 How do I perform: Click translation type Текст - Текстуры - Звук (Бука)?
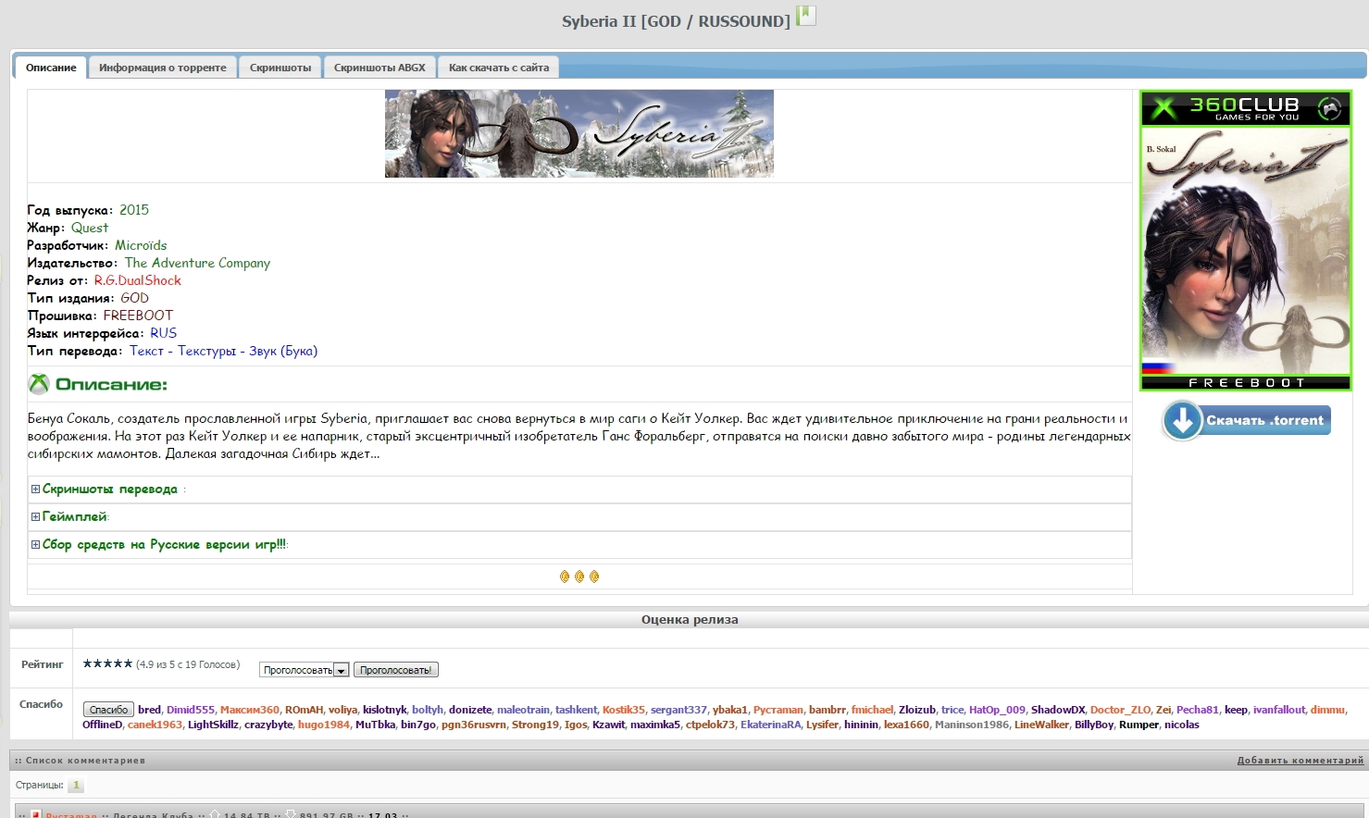pyautogui.click(x=224, y=351)
